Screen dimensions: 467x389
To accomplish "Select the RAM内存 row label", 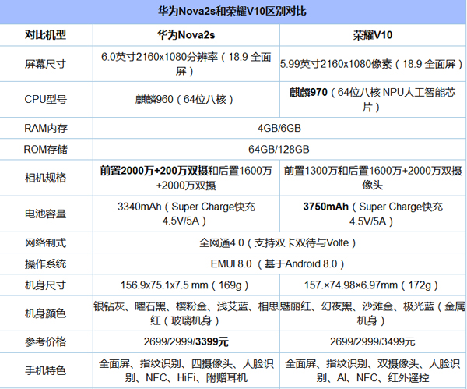I will [46, 128].
